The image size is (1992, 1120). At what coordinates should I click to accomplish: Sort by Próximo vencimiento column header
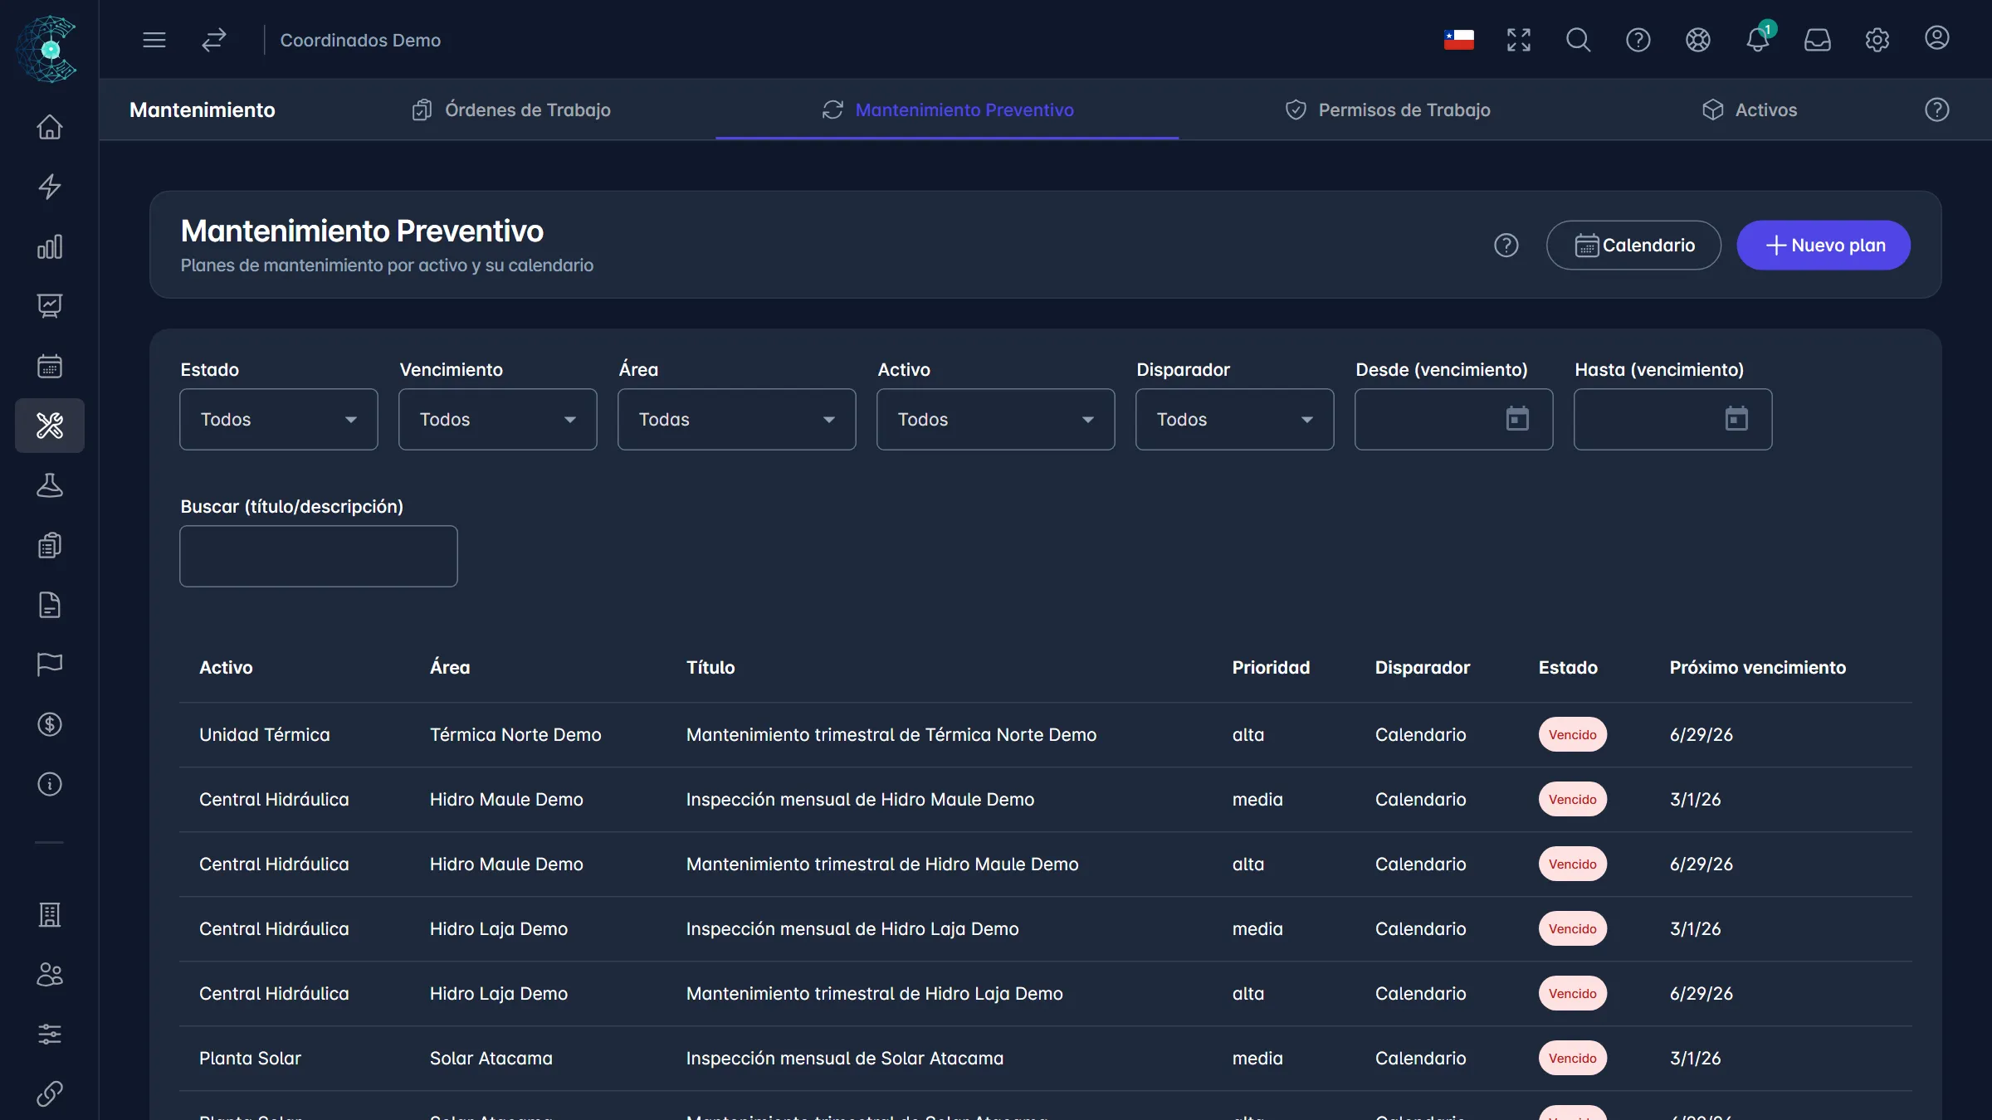point(1758,668)
